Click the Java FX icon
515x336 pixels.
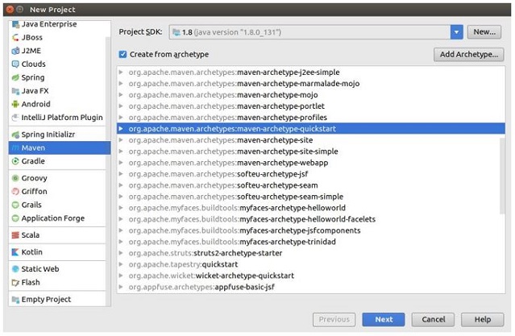pyautogui.click(x=15, y=91)
